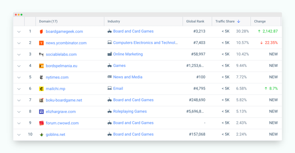Click the bordspelmania.eu orange favicon
Image resolution: width=295 pixels, height=153 pixels.
point(41,66)
